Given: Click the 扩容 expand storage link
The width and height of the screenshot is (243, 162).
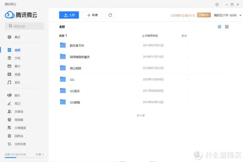Looking at the screenshot, I should coord(40,154).
